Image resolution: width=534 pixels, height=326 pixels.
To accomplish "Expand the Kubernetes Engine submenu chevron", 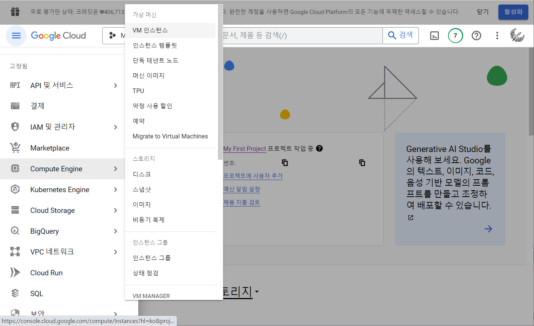I will click(116, 189).
